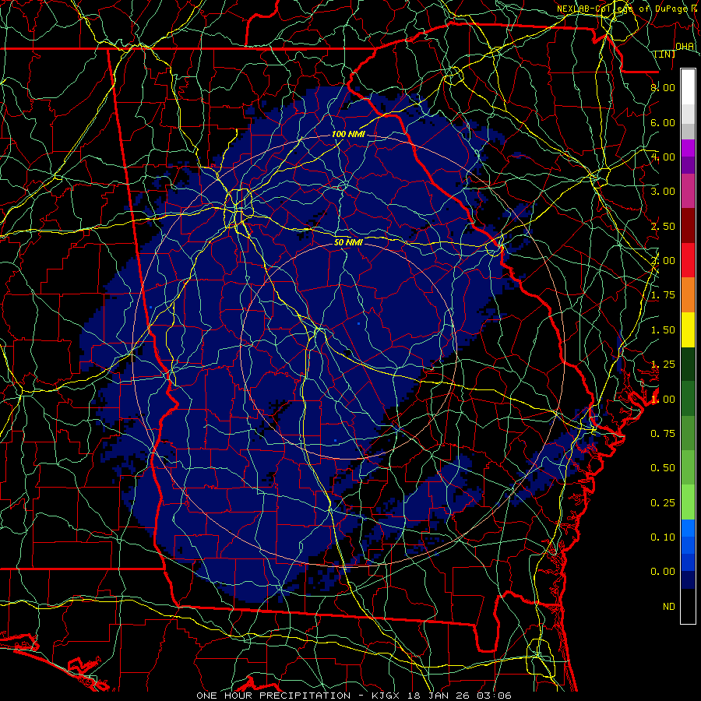The image size is (701, 701).
Task: Click the white legend swatch at 8.00
Action: click(688, 87)
